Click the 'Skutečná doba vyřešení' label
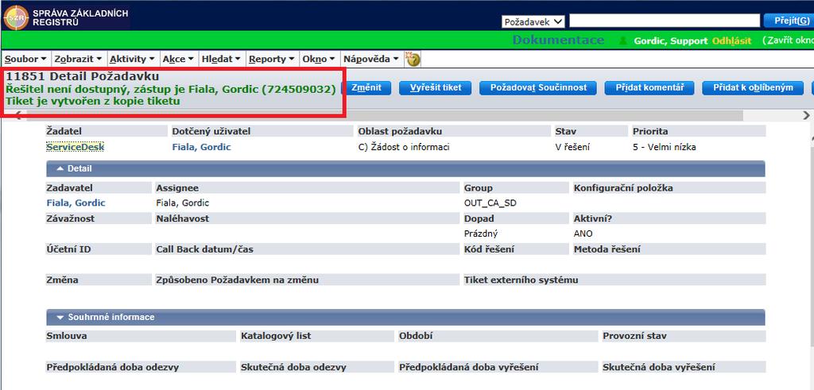The width and height of the screenshot is (814, 390). coord(659,367)
